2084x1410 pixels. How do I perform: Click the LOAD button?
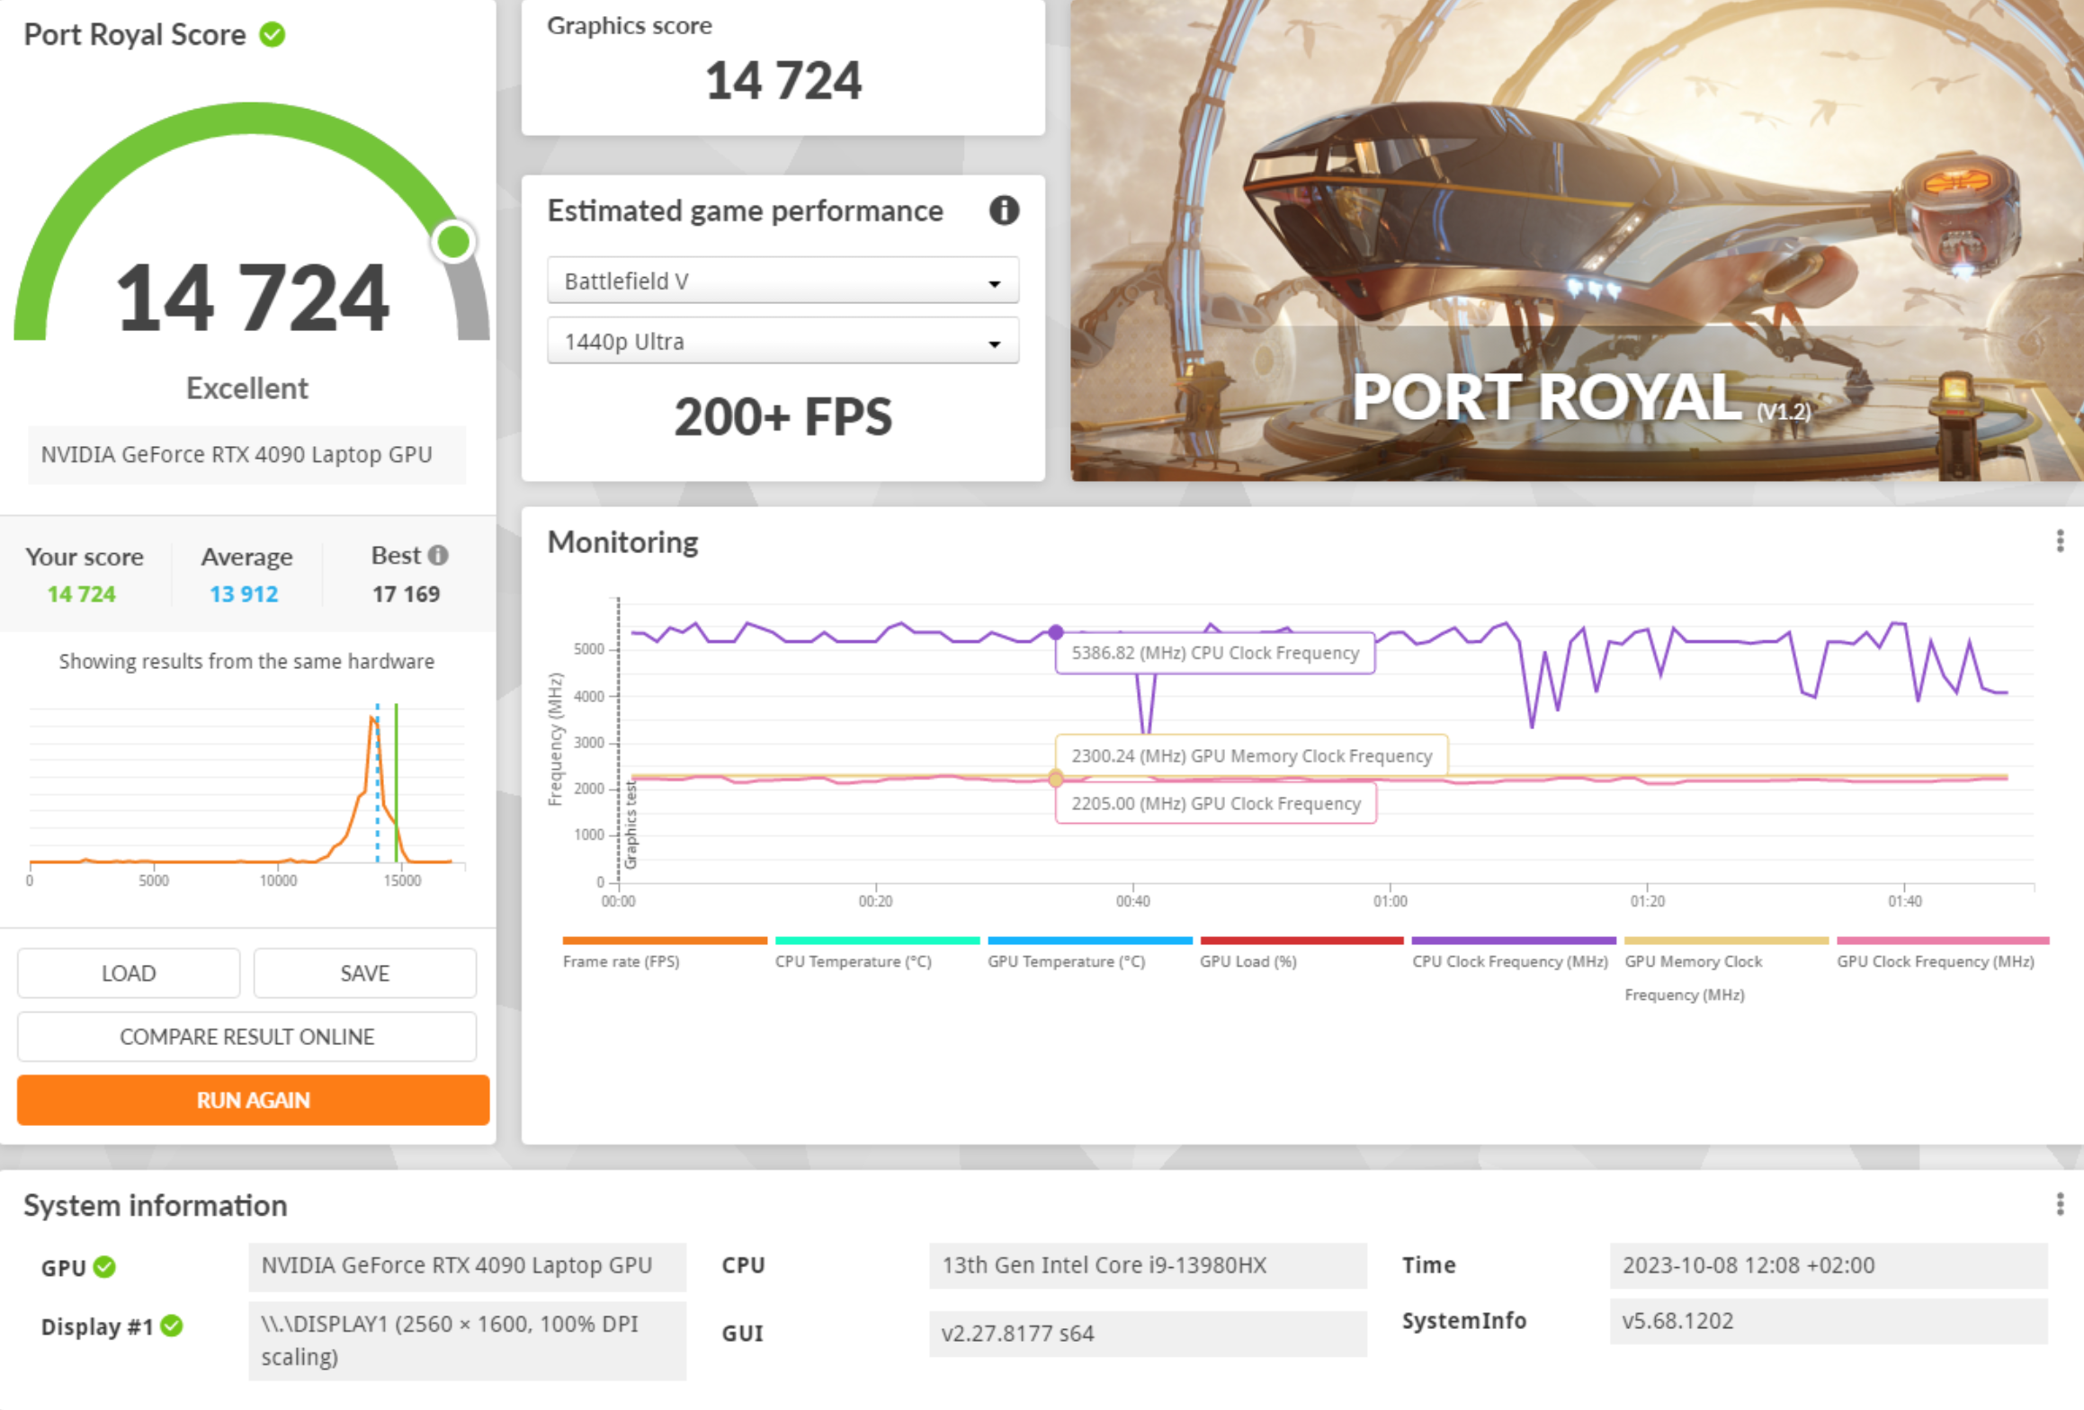[129, 973]
